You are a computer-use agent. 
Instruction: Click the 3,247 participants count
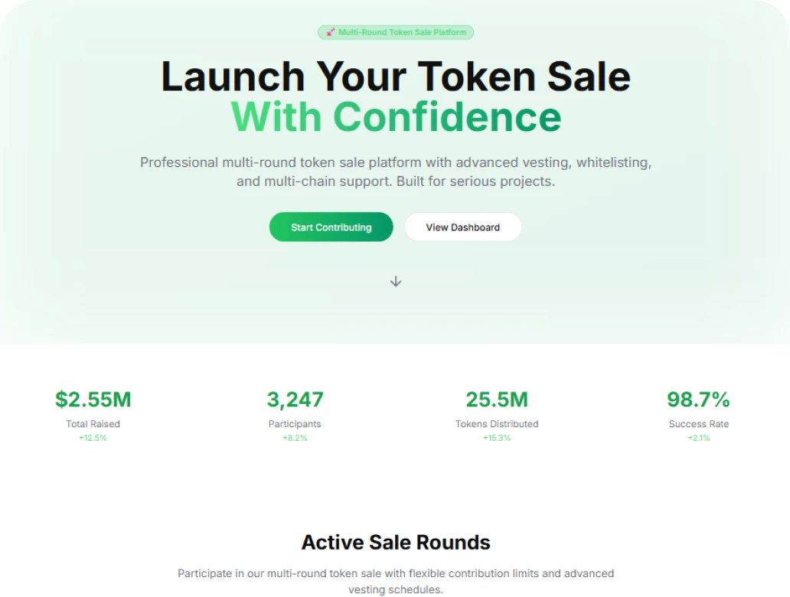[x=295, y=400]
